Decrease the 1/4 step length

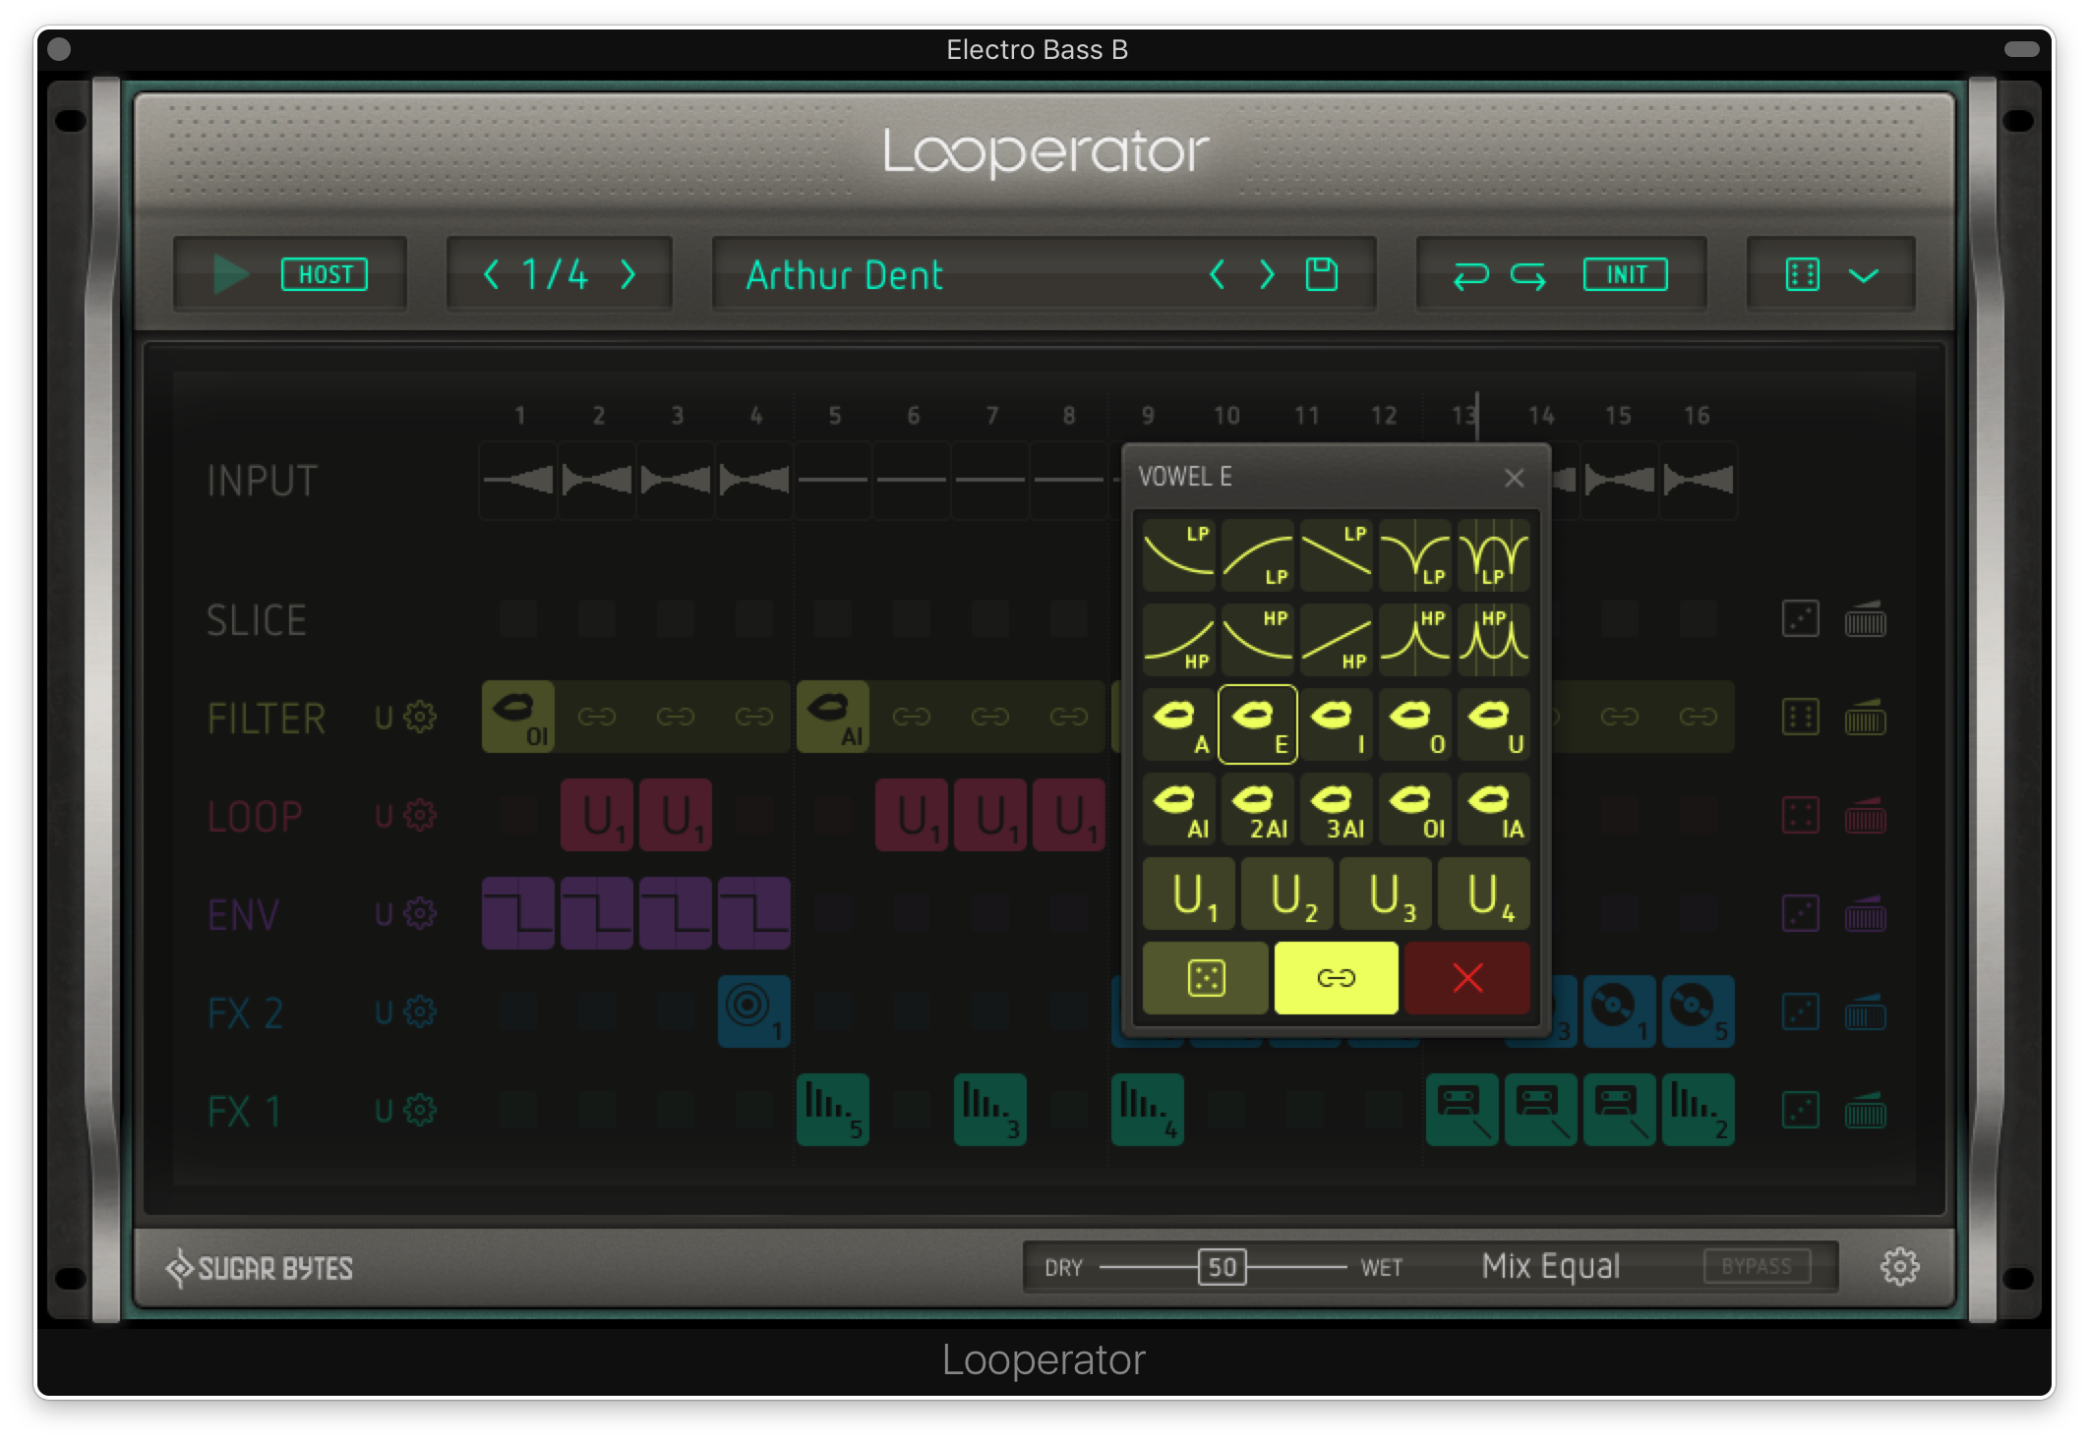pos(491,274)
